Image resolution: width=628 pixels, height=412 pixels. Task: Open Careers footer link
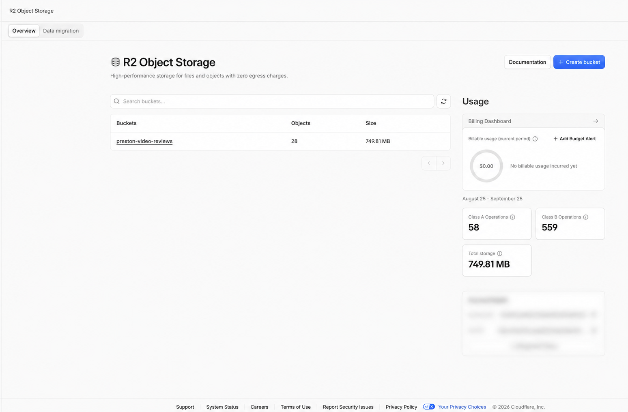pos(259,407)
